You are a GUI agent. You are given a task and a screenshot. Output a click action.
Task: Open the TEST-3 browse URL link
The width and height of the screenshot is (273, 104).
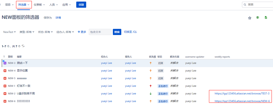coord(242,94)
